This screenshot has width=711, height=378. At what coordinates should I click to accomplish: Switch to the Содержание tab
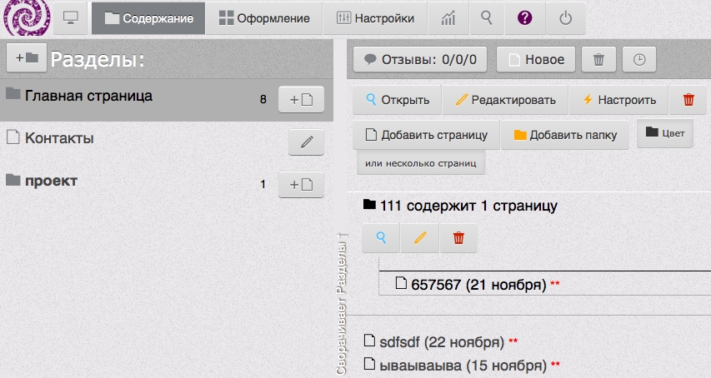click(148, 17)
